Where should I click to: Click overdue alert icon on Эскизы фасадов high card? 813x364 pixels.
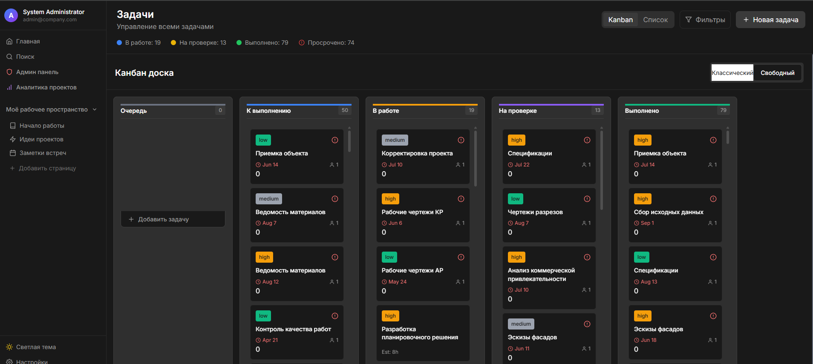713,316
